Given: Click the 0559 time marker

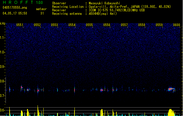Looking at the screenshot, I should point(159,25).
